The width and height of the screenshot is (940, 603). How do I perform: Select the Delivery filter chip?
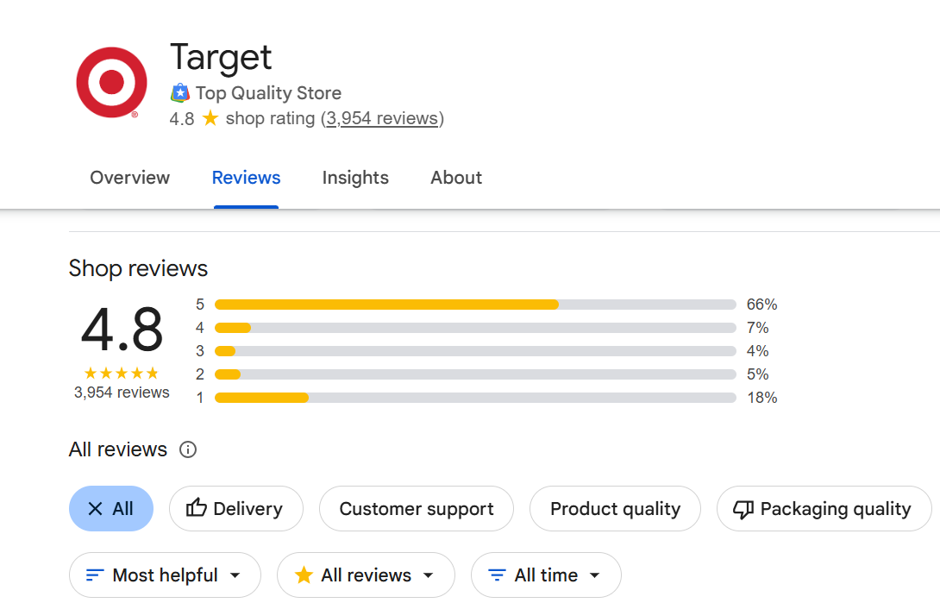(x=236, y=508)
